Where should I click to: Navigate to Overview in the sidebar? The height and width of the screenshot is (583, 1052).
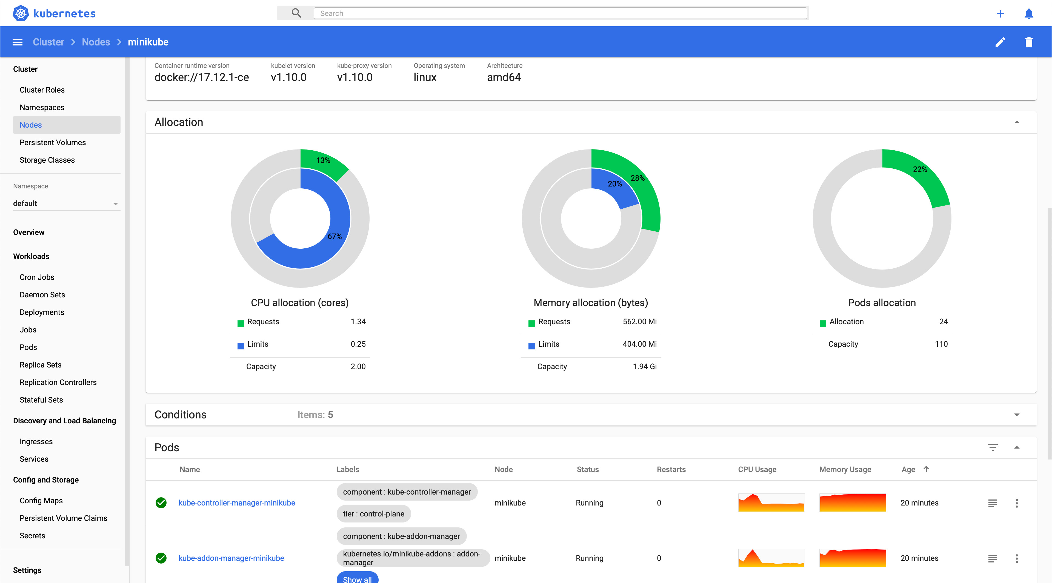(x=28, y=232)
